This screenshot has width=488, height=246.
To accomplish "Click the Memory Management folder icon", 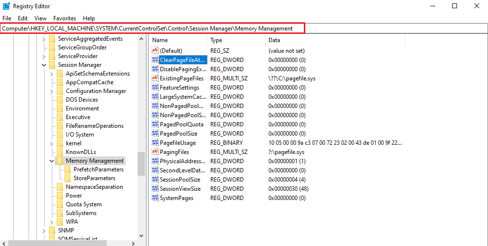I will 60,161.
